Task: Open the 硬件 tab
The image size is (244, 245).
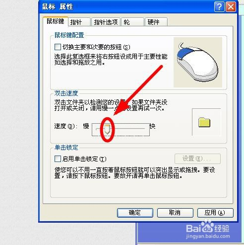Action: click(x=156, y=22)
